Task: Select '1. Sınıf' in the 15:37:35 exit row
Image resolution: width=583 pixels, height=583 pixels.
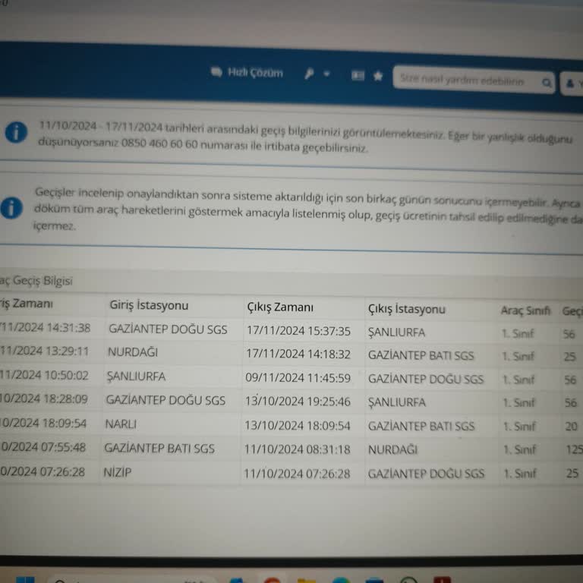Action: click(518, 333)
